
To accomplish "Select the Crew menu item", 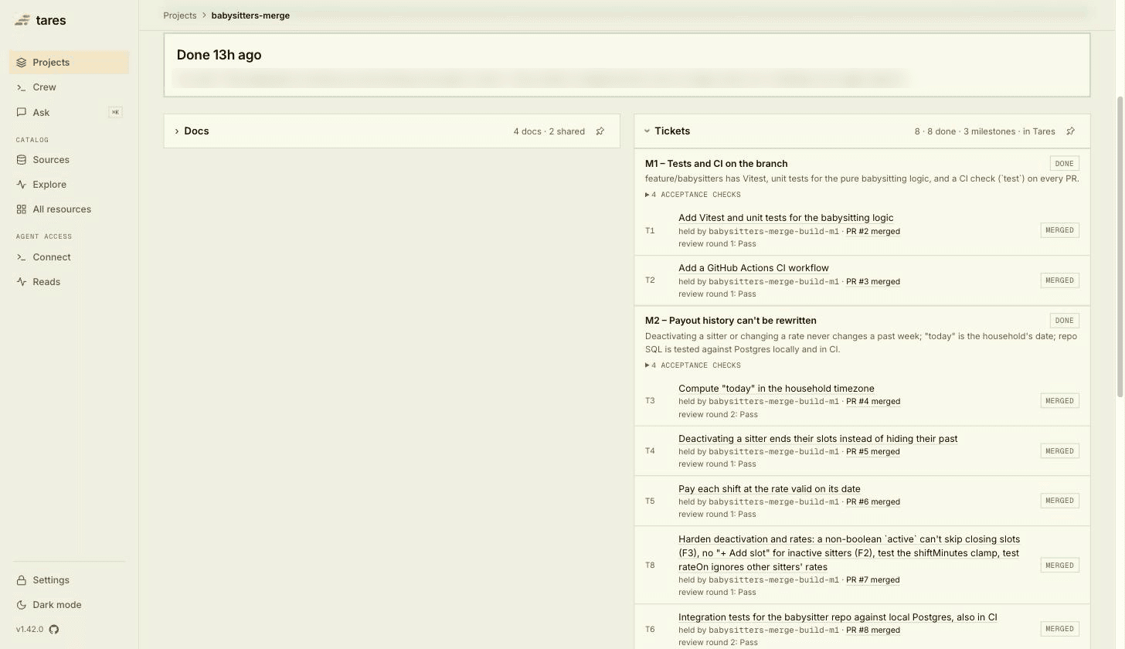I will (69, 87).
